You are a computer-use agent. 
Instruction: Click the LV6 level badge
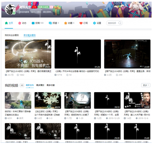[x=34, y=7]
